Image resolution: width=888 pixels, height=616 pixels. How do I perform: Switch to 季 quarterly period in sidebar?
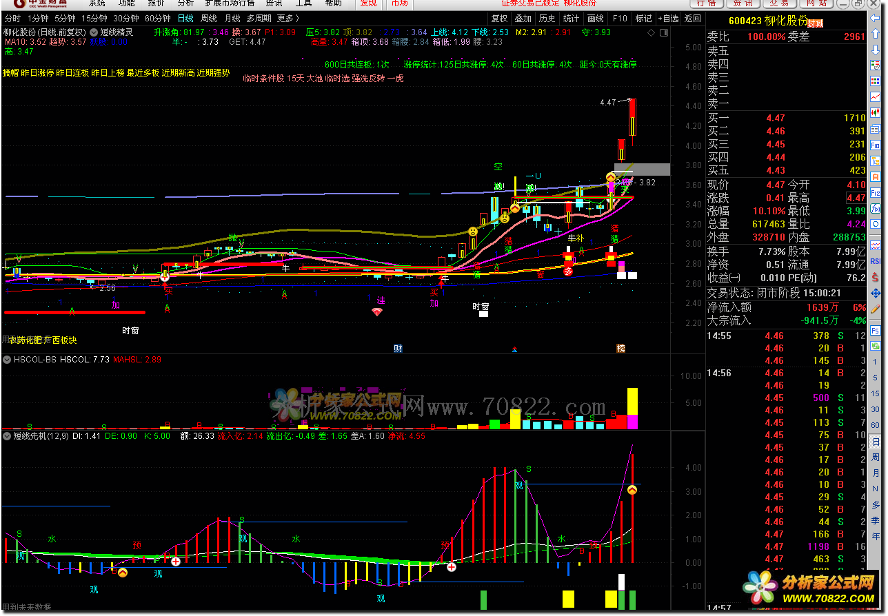coord(876,520)
